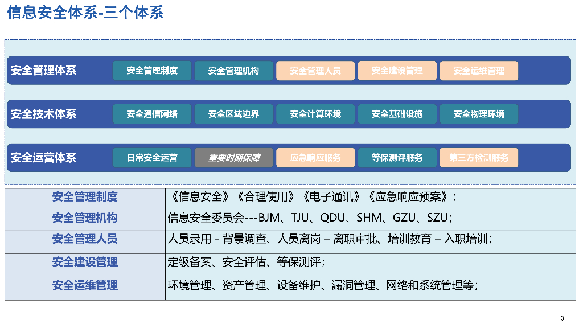Click the 安全管理机构 teal box

tap(234, 71)
